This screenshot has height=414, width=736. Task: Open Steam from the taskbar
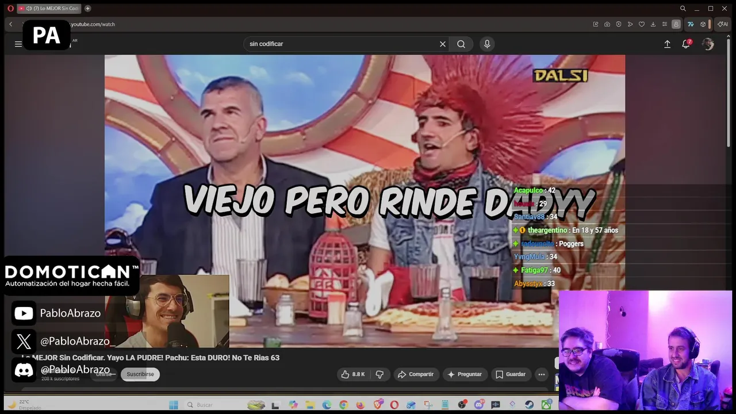coord(529,405)
